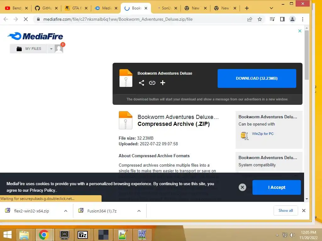This screenshot has width=322, height=241.
Task: Copy link using the chain icon
Action: pos(152,83)
